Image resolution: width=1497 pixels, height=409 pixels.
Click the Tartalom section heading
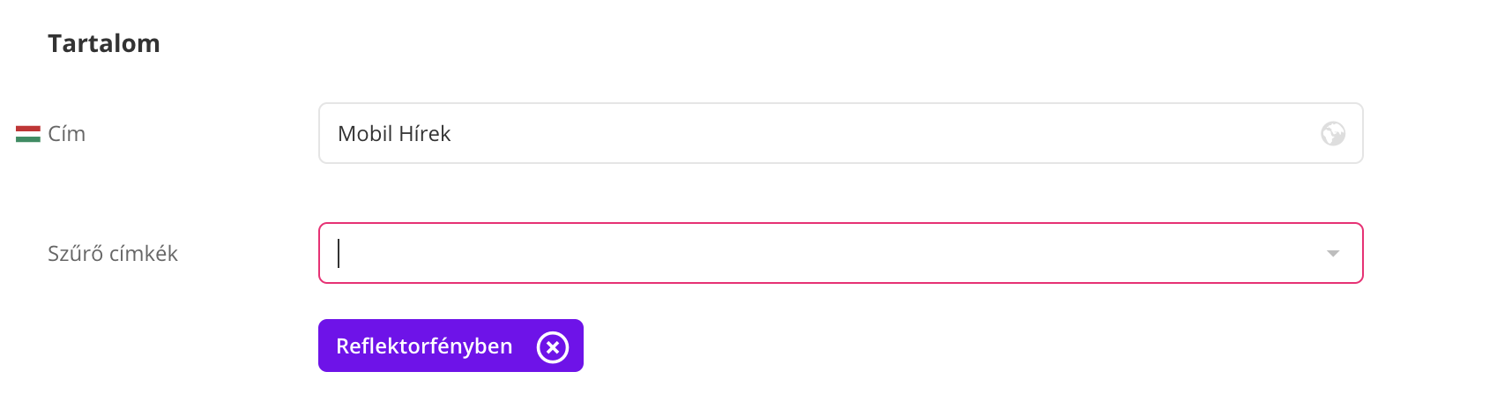pos(104,44)
